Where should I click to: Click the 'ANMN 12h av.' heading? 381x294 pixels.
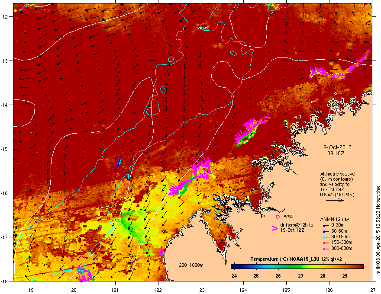point(335,220)
